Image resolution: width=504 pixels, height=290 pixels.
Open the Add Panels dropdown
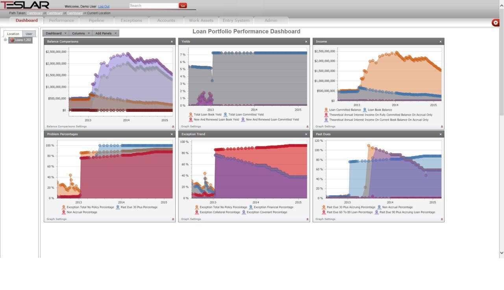(106, 33)
